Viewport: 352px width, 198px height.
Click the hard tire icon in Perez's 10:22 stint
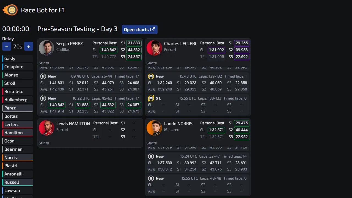click(x=43, y=98)
